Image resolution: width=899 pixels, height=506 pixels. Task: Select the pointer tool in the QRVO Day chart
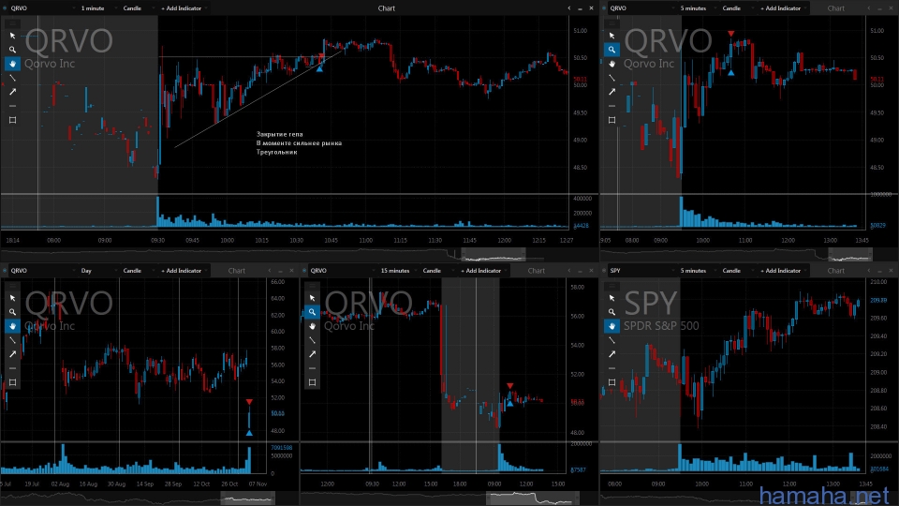[x=12, y=298]
